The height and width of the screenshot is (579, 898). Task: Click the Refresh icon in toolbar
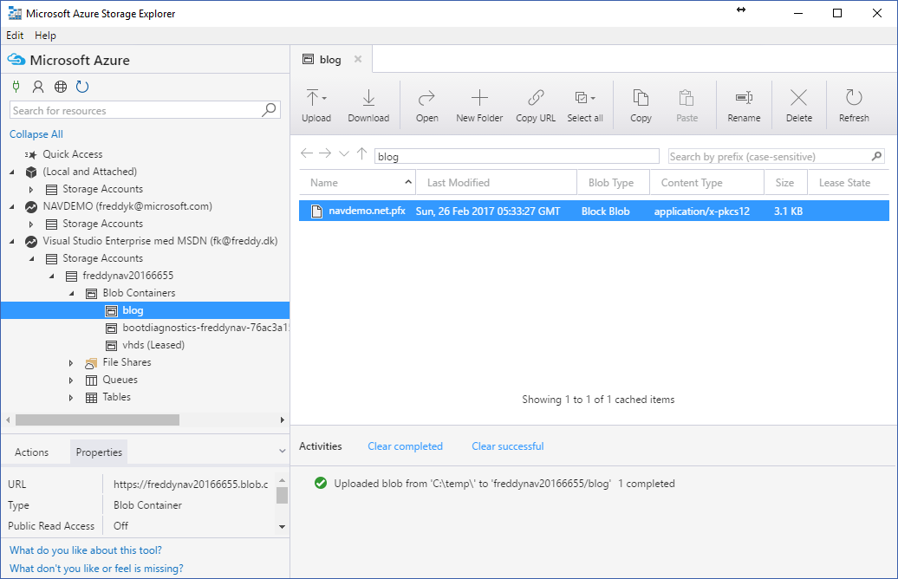[x=854, y=98]
